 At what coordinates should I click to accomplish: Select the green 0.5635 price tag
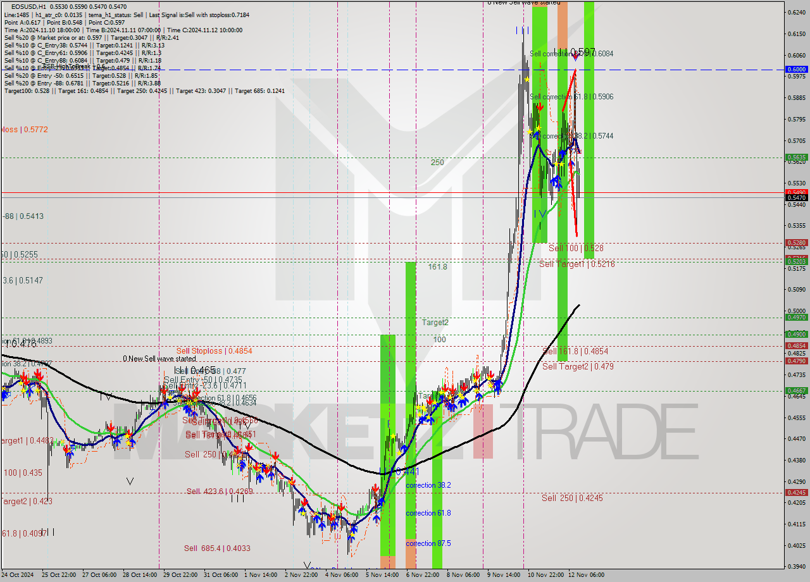(x=796, y=158)
